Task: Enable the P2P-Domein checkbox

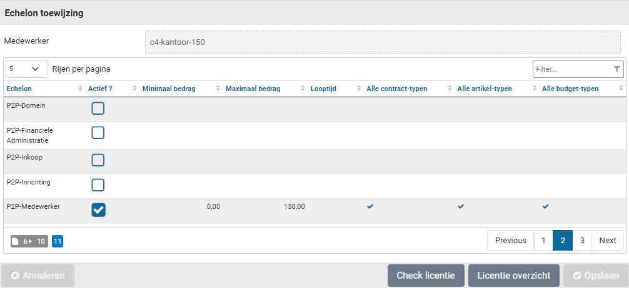Action: click(x=98, y=108)
